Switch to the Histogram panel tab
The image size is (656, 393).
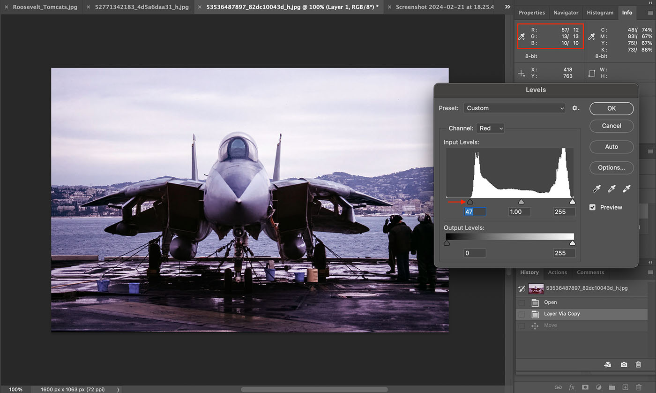(600, 13)
